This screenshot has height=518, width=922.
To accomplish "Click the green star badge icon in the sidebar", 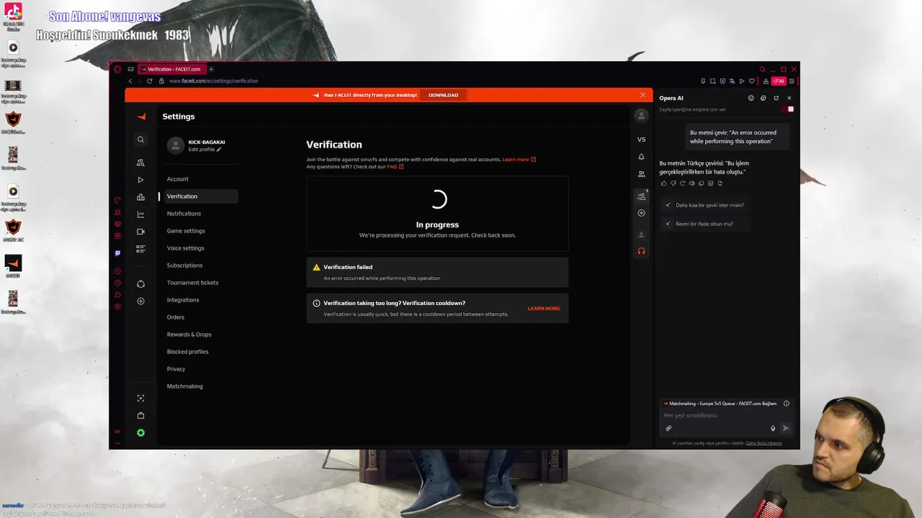I will pyautogui.click(x=140, y=432).
